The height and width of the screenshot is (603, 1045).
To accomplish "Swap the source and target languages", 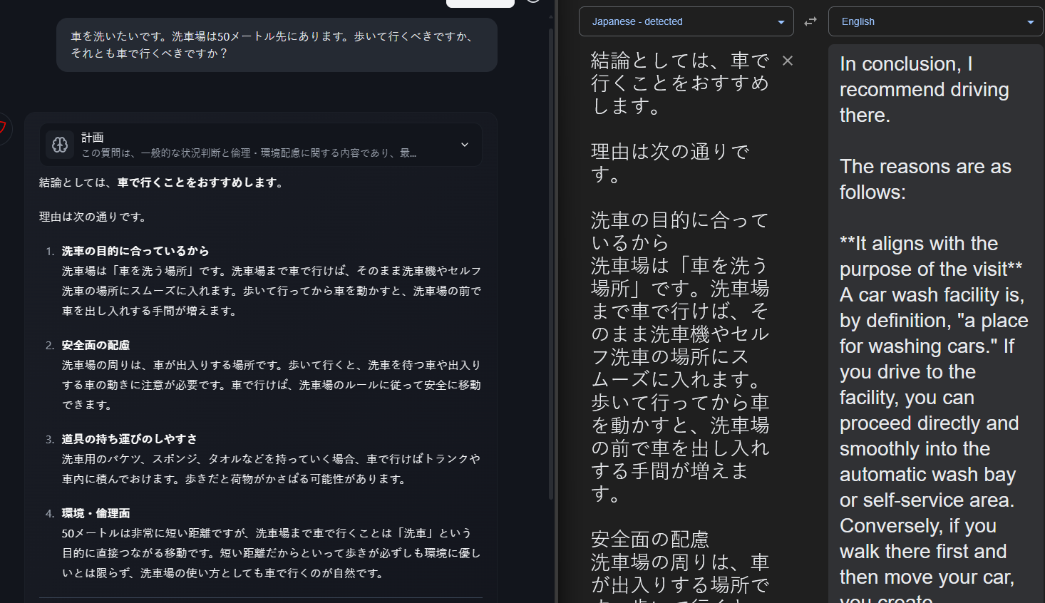I will pos(810,21).
